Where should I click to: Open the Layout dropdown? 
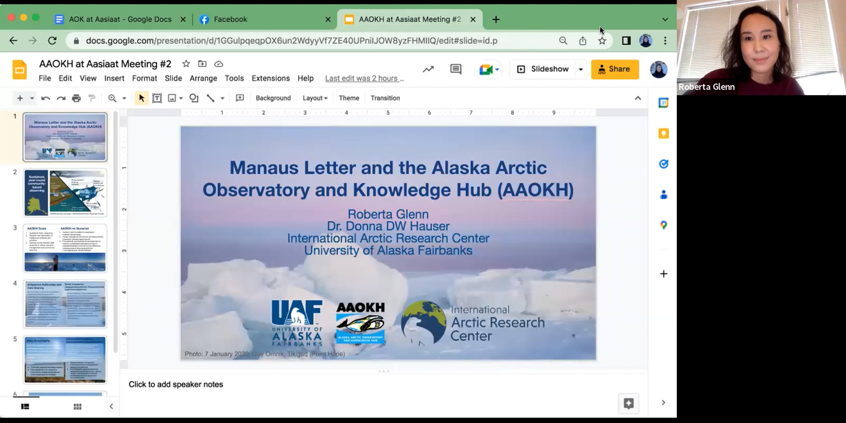(x=315, y=98)
